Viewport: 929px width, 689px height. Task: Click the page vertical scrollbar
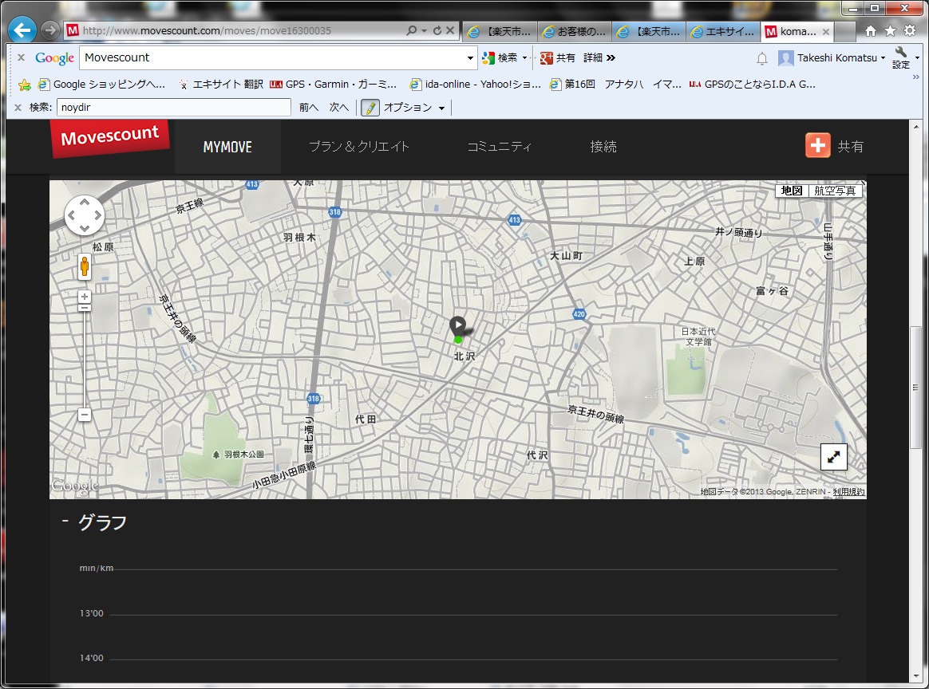point(916,387)
